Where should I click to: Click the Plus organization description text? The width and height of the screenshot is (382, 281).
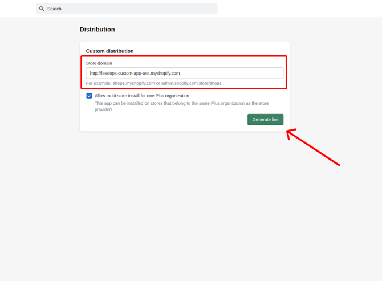(181, 103)
